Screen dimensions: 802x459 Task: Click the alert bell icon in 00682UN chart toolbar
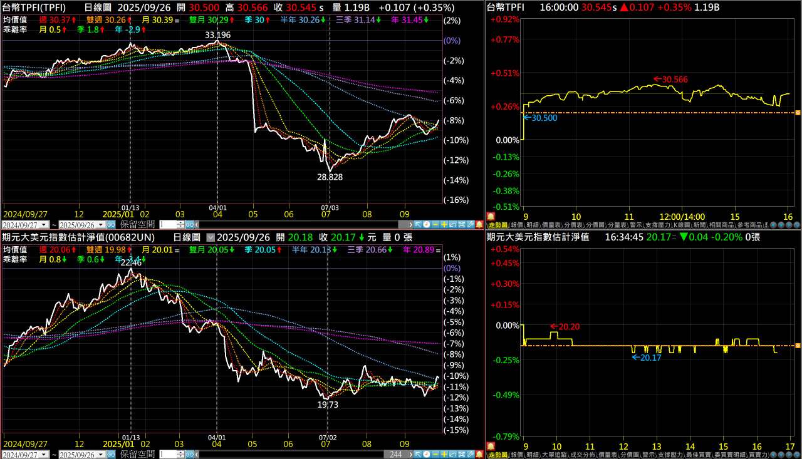(x=479, y=454)
